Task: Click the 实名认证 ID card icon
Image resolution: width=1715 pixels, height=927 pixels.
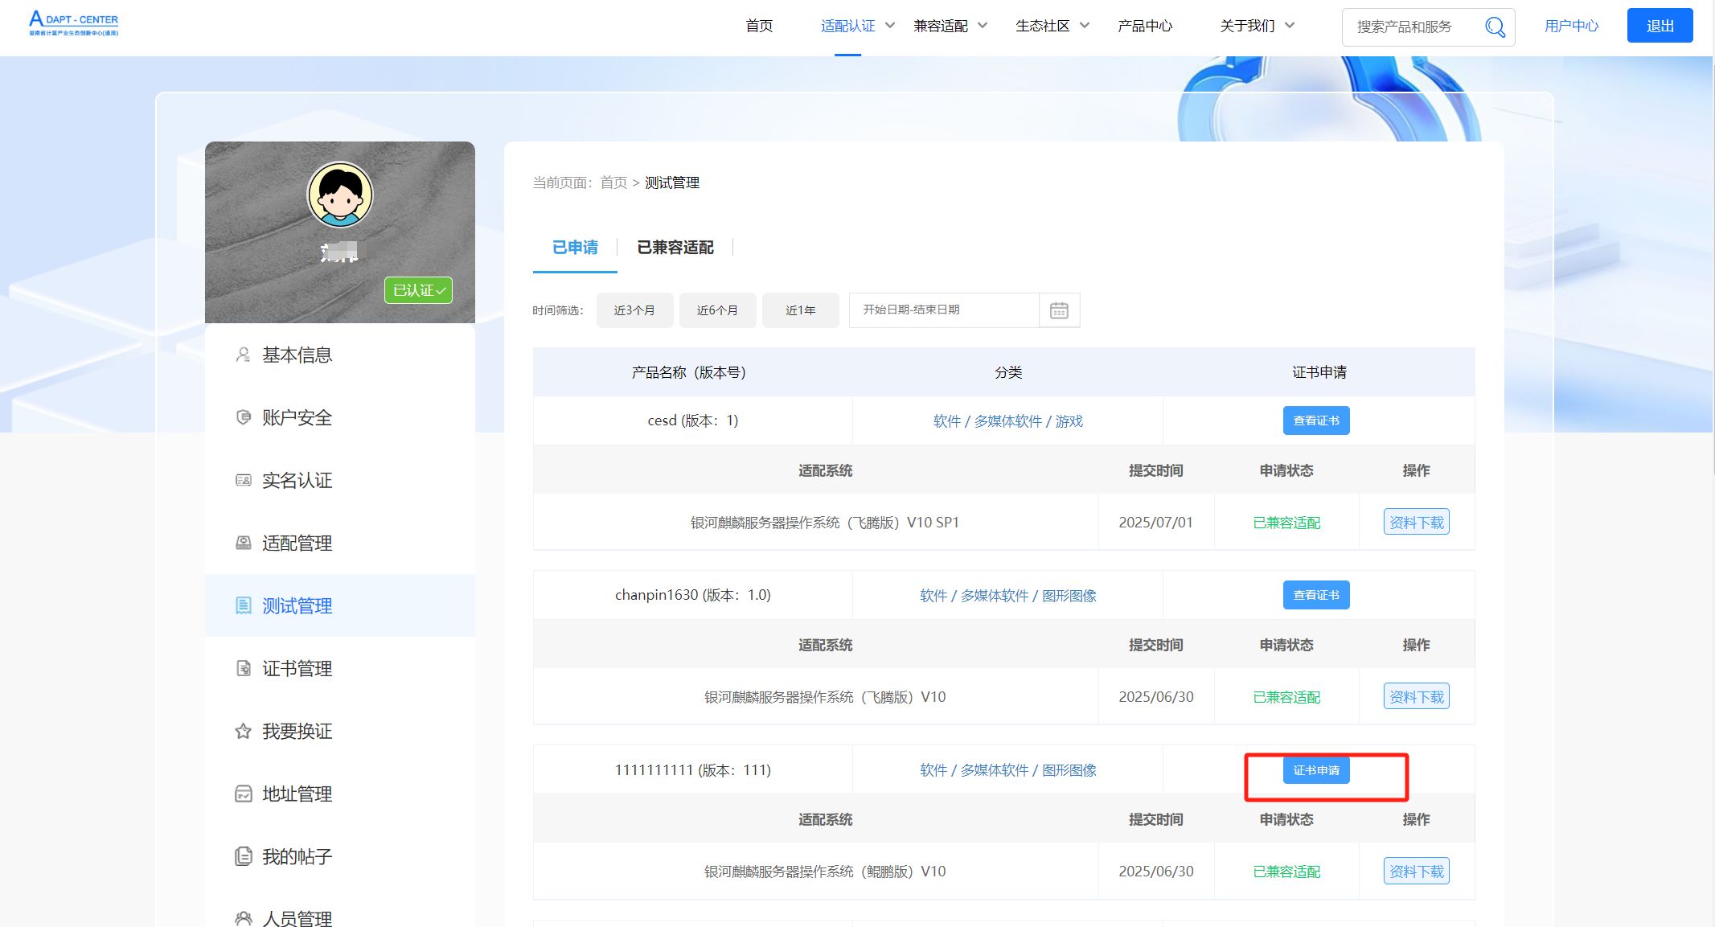Action: pyautogui.click(x=243, y=480)
